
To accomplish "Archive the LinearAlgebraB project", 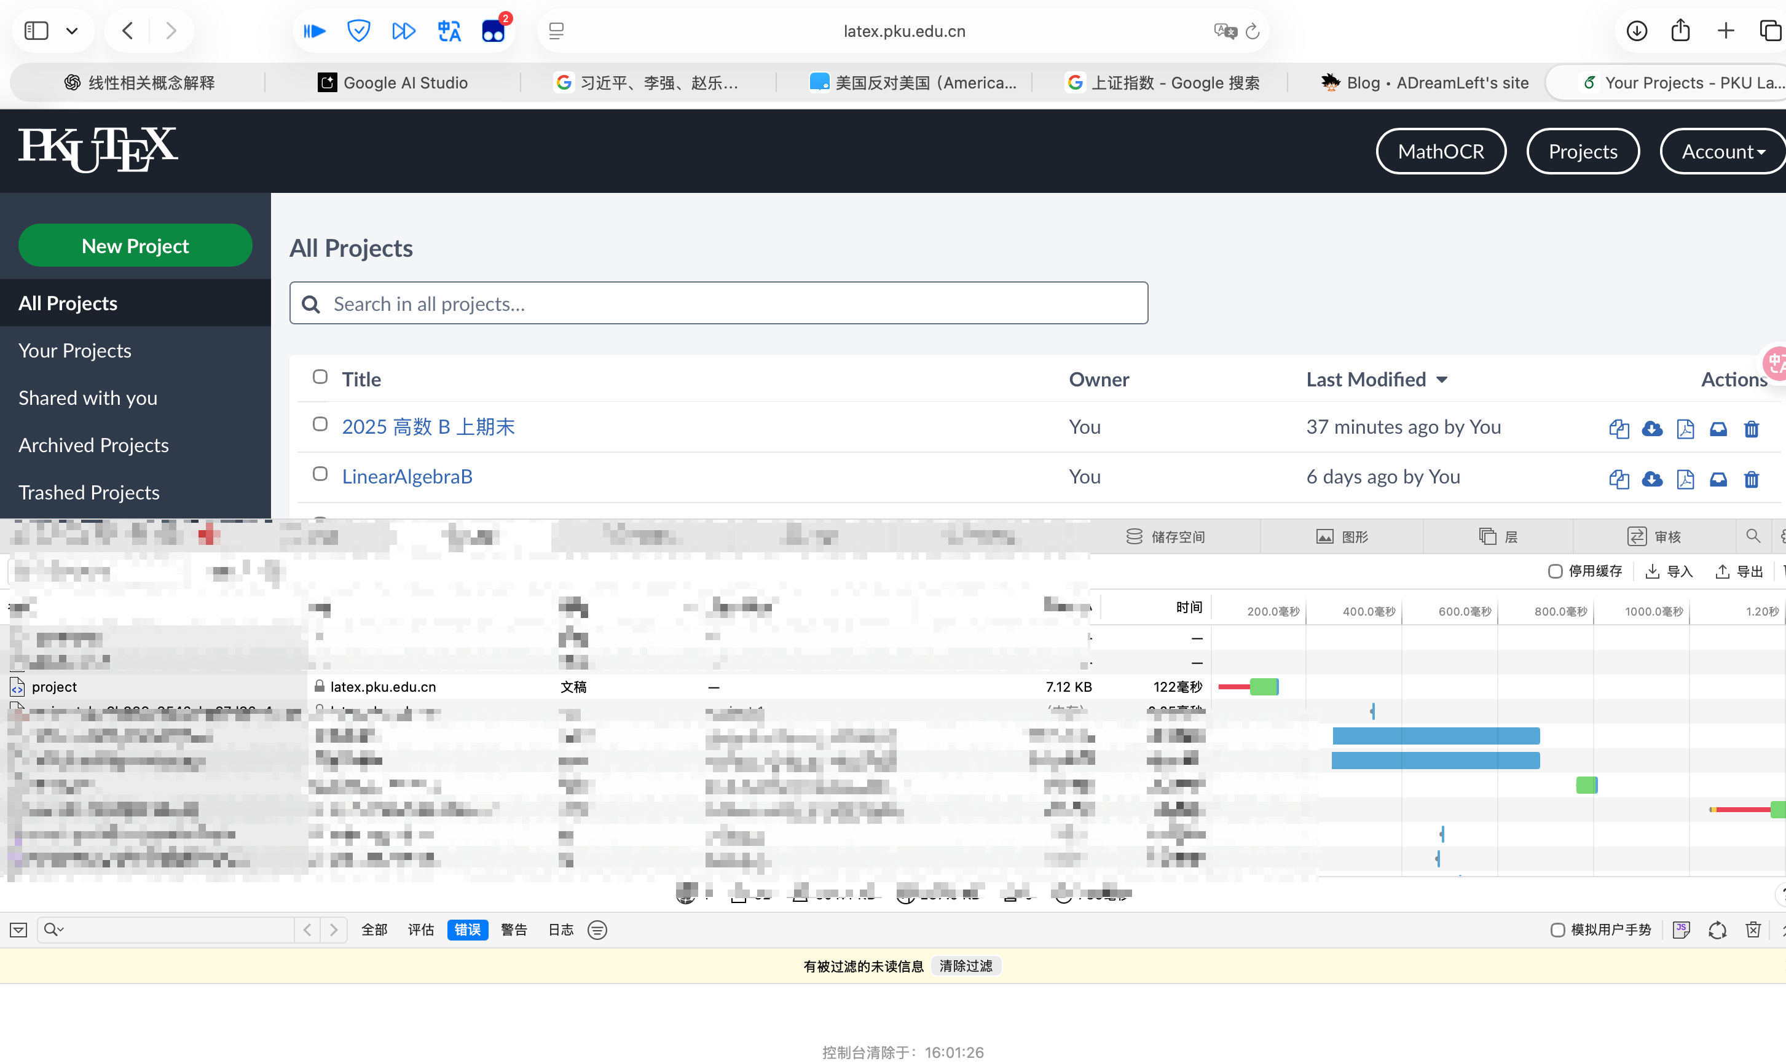I will pos(1718,479).
